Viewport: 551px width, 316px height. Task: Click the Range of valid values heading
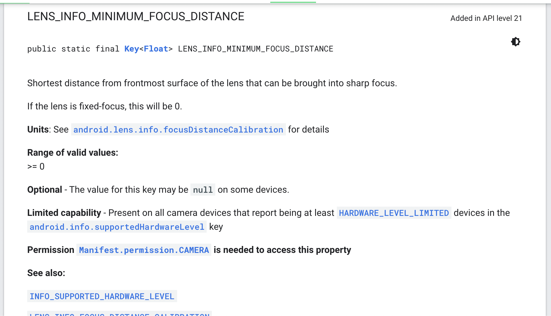click(73, 153)
